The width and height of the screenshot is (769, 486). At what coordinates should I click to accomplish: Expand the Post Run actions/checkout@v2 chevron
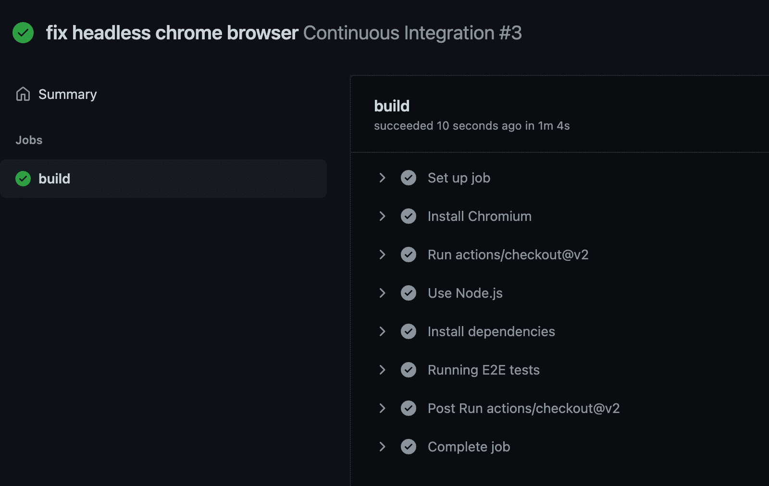click(382, 408)
